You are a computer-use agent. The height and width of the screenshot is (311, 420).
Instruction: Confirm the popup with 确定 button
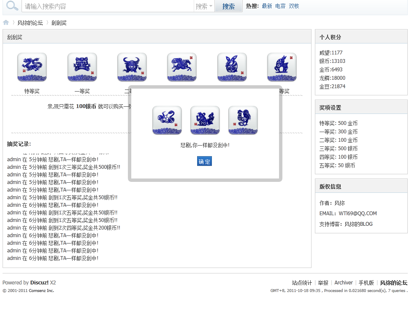[204, 161]
